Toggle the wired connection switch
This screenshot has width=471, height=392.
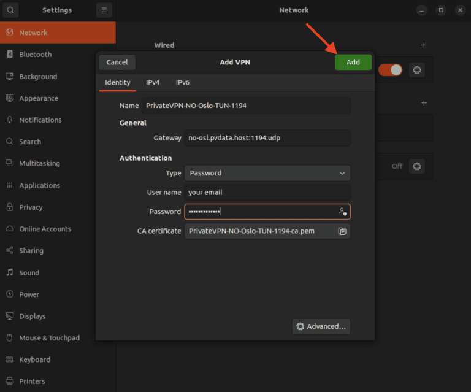(x=390, y=70)
